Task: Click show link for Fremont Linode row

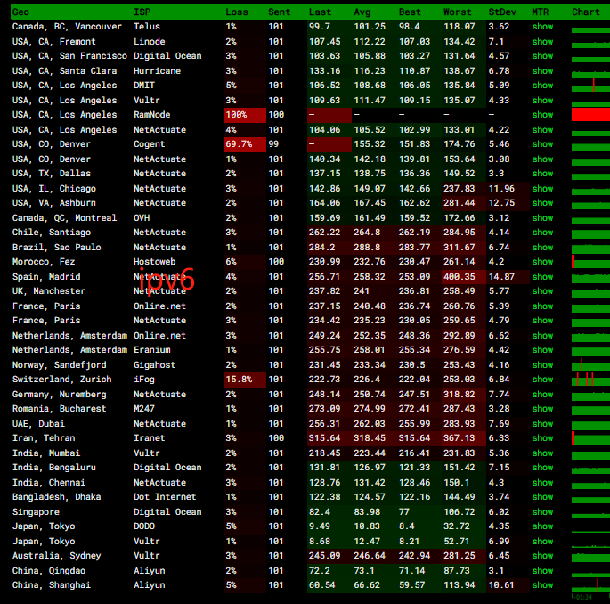Action: coord(542,42)
